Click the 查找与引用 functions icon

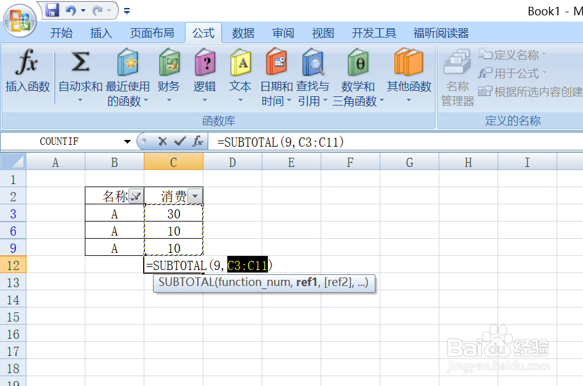click(x=313, y=61)
